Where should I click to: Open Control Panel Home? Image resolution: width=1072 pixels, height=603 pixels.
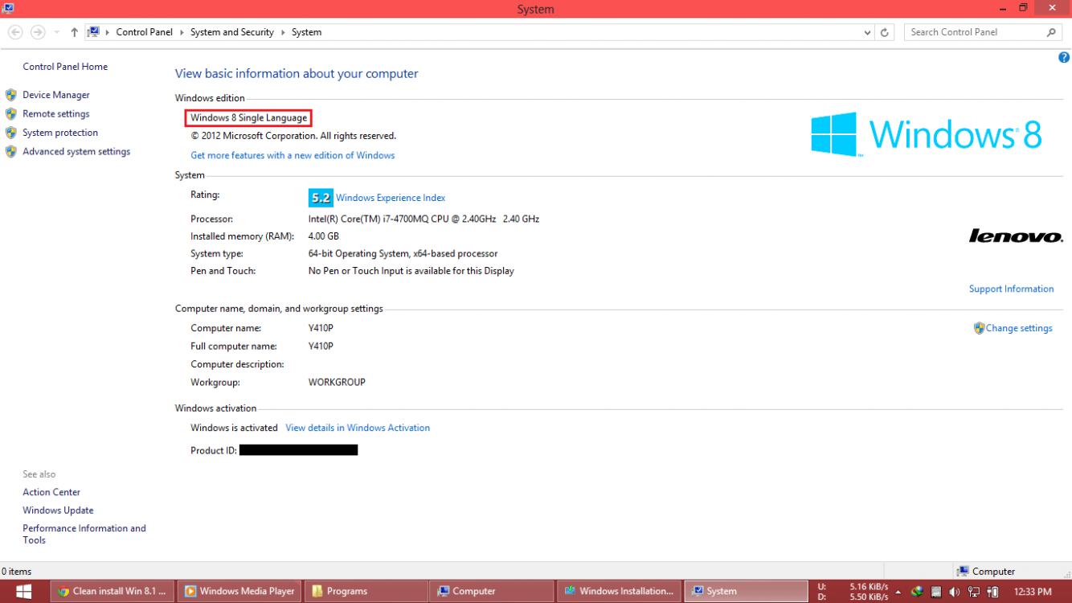click(65, 67)
